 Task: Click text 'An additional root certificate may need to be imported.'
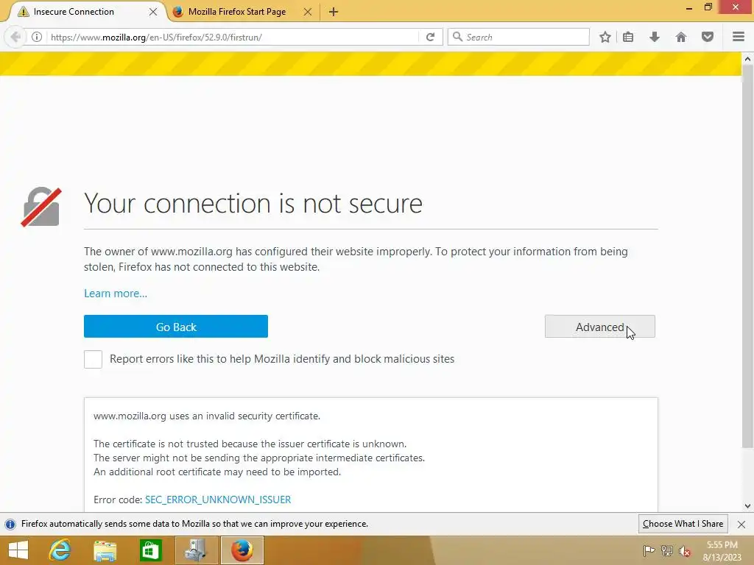tap(217, 472)
